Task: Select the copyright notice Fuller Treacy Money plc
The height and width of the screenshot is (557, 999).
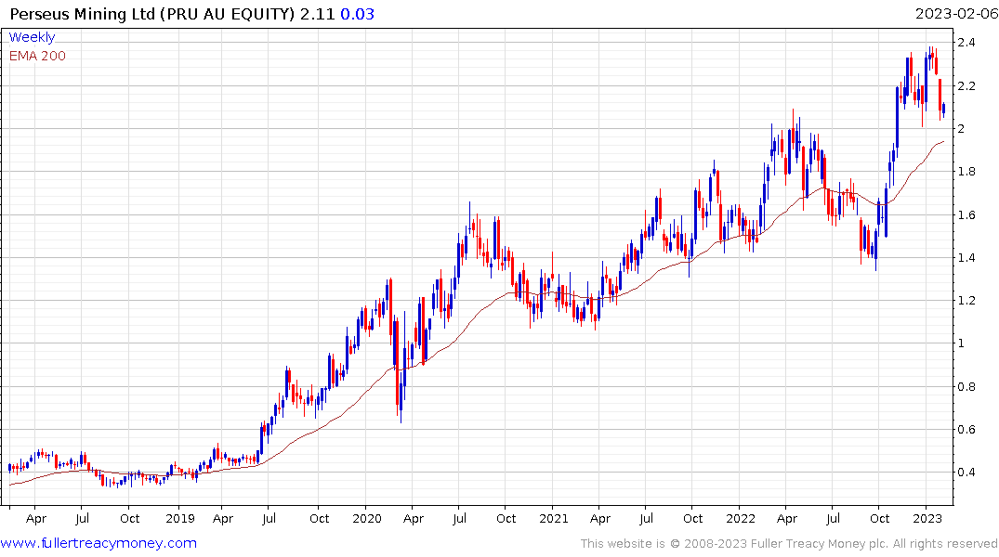Action: point(789,544)
